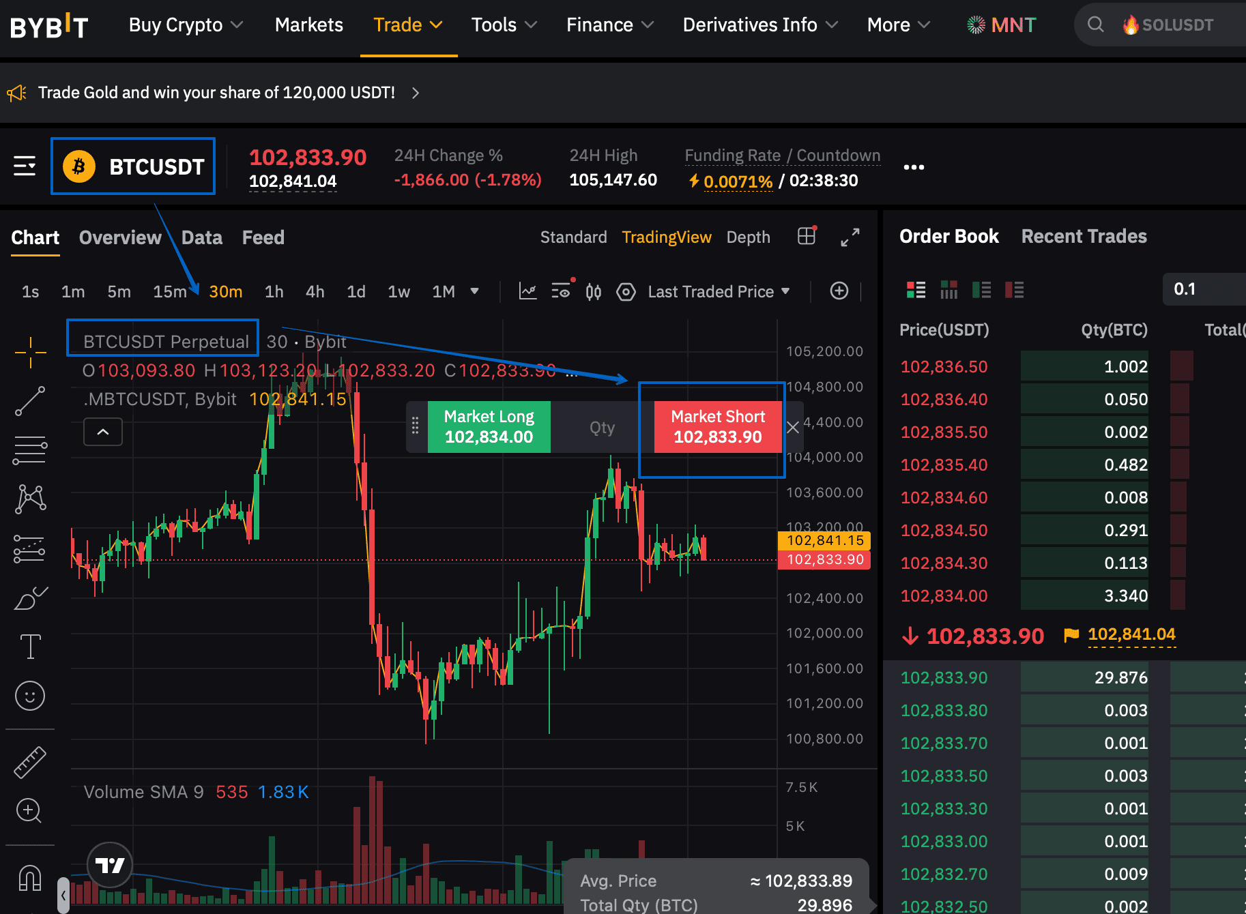Image resolution: width=1246 pixels, height=914 pixels.
Task: Select the ruler measure tool
Action: (30, 762)
